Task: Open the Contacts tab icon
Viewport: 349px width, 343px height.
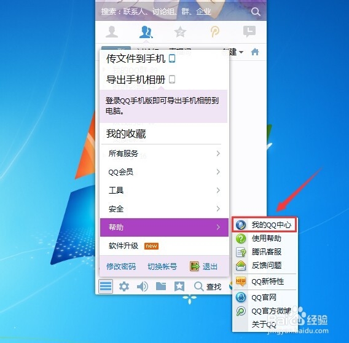Action: [x=111, y=32]
